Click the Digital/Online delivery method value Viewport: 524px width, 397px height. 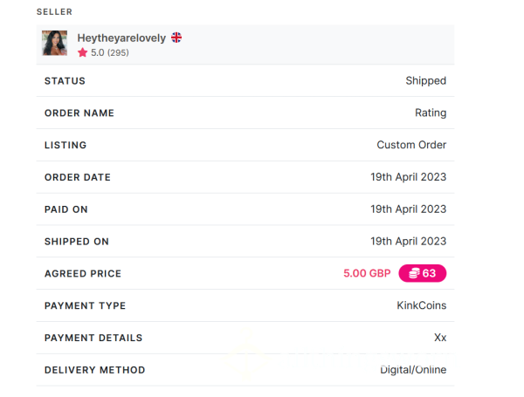pyautogui.click(x=413, y=370)
